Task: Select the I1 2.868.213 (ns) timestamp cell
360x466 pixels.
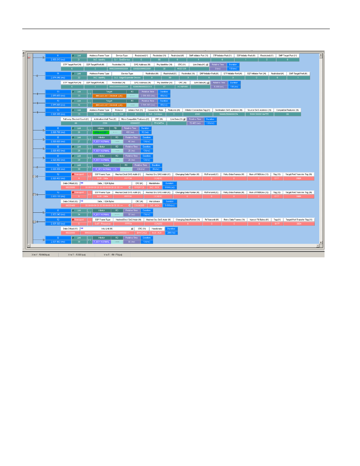Action: coord(58,60)
